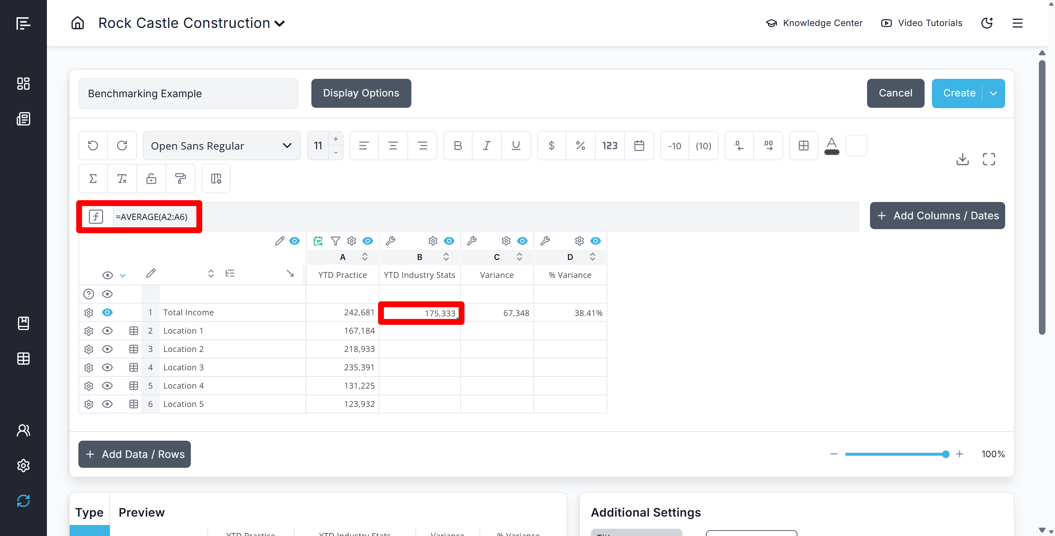Click the clear formatting Tx icon
1055x536 pixels.
pyautogui.click(x=122, y=179)
